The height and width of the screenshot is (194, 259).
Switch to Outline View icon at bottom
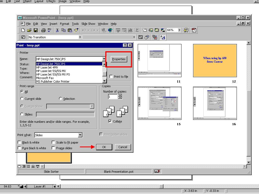coord(24,166)
